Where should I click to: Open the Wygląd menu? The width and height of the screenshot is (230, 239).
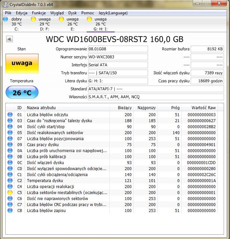coord(57,13)
